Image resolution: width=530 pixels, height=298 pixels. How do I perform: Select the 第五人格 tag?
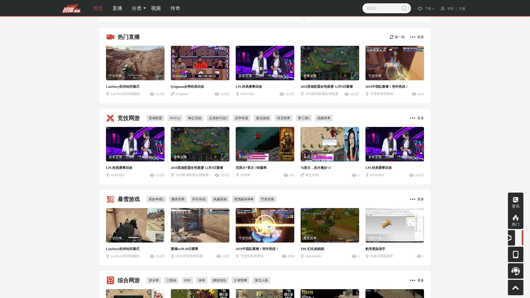pos(261,280)
